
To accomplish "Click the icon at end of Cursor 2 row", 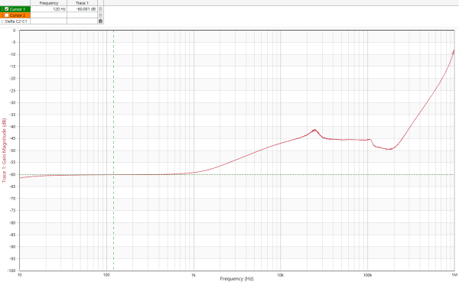I will (100, 15).
